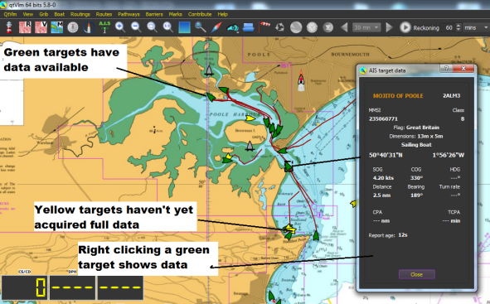The width and height of the screenshot is (490, 304).
Task: Select the zoom-to-selection magnifier tool
Action: 152,27
